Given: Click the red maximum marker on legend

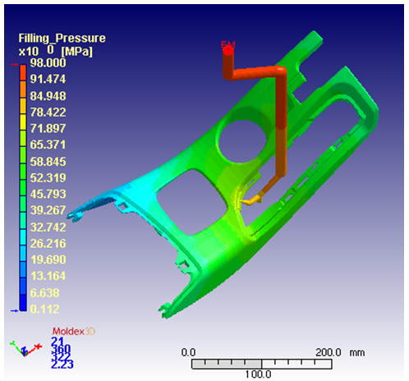Looking at the screenshot, I should pos(14,65).
